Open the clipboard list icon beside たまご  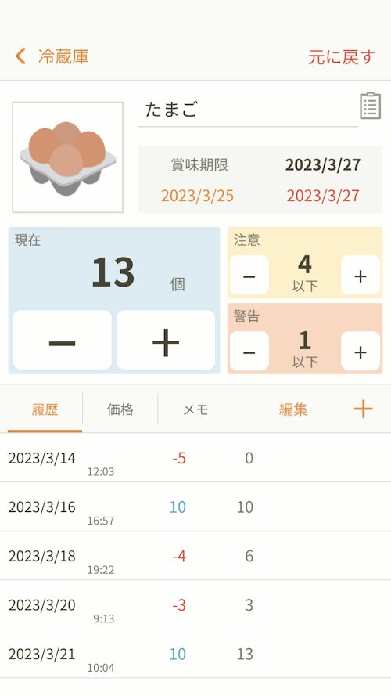coord(370,106)
